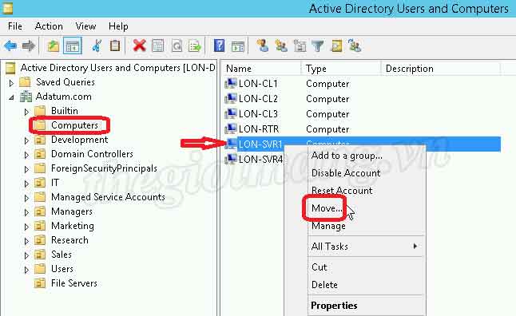Open the Help menu
Screen dimensions: 516x316
118,26
